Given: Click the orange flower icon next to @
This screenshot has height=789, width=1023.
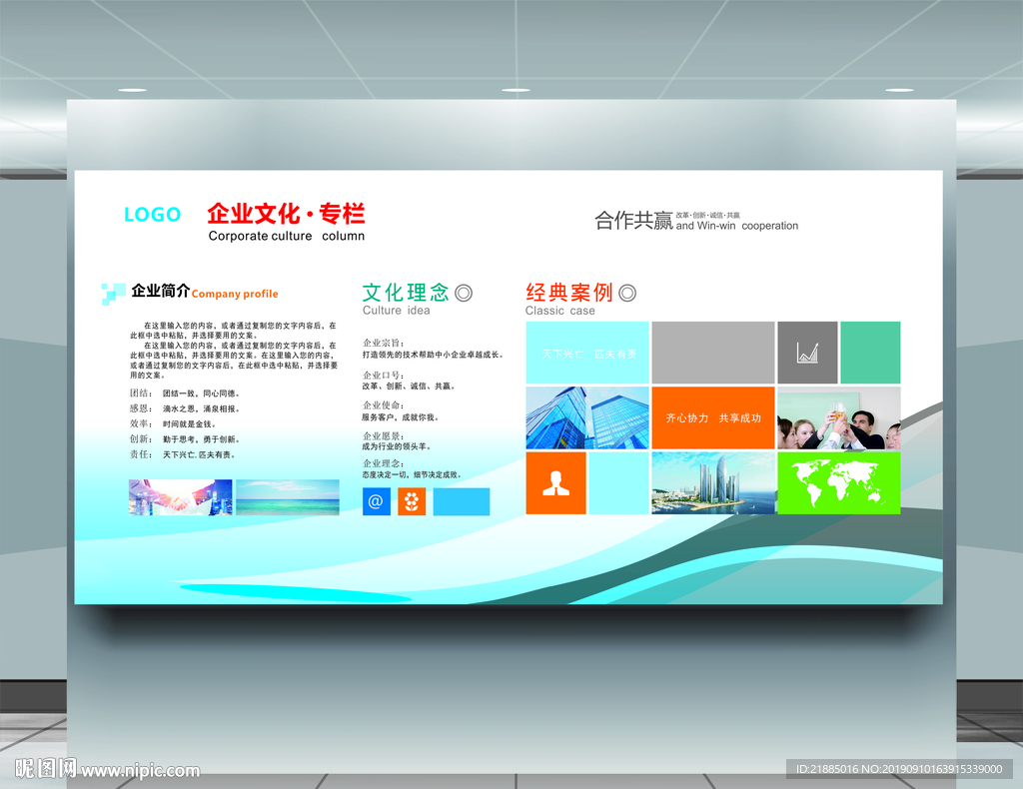Looking at the screenshot, I should tap(413, 501).
